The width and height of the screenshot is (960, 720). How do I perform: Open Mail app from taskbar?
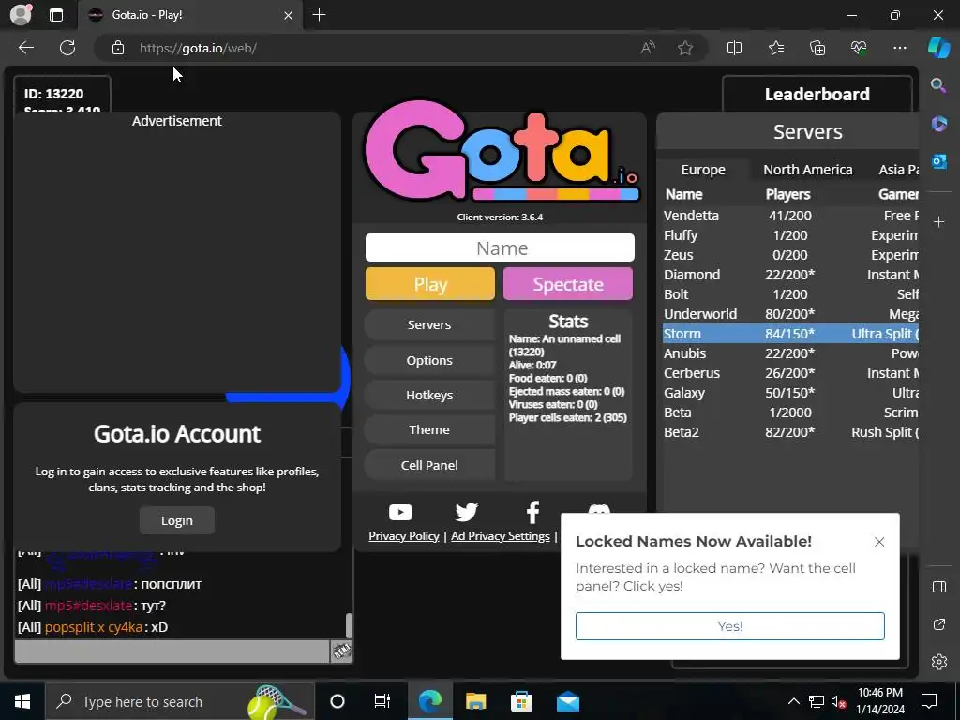click(568, 701)
